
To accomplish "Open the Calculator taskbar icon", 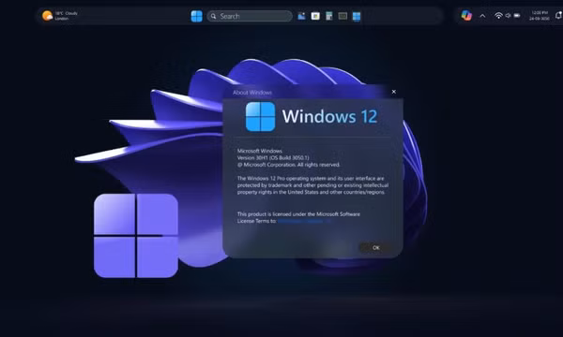I will click(x=329, y=16).
